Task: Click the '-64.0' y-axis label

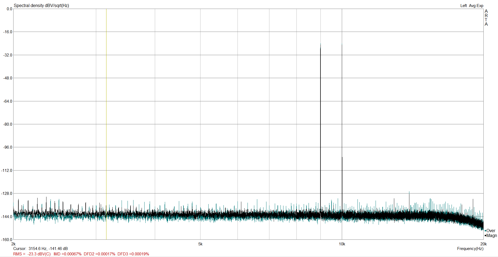Action: [x=8, y=101]
